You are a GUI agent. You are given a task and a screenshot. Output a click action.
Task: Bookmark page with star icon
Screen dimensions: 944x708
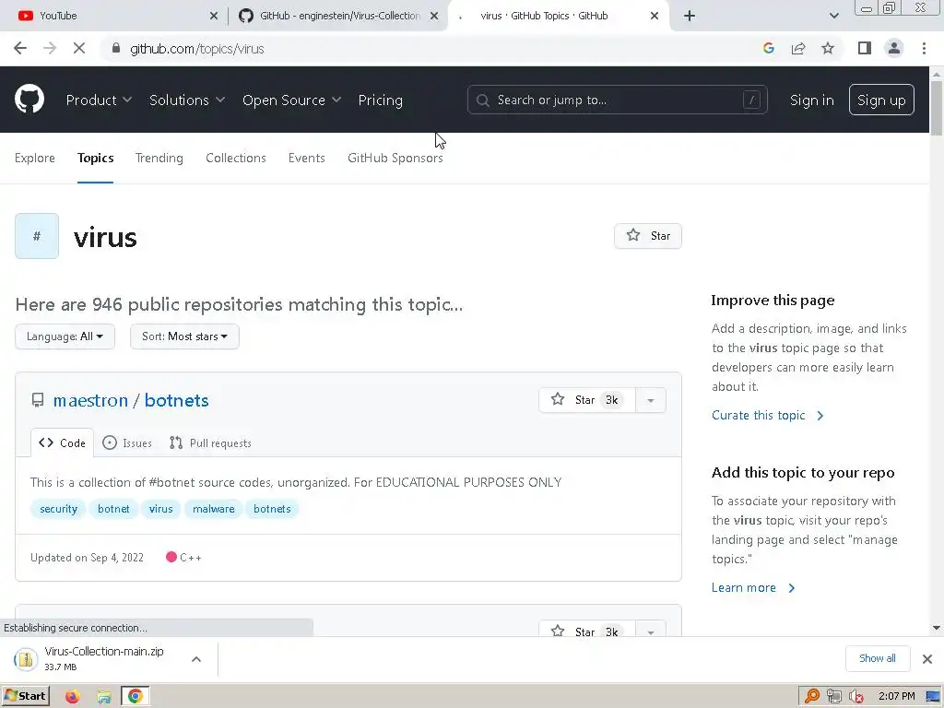[828, 49]
